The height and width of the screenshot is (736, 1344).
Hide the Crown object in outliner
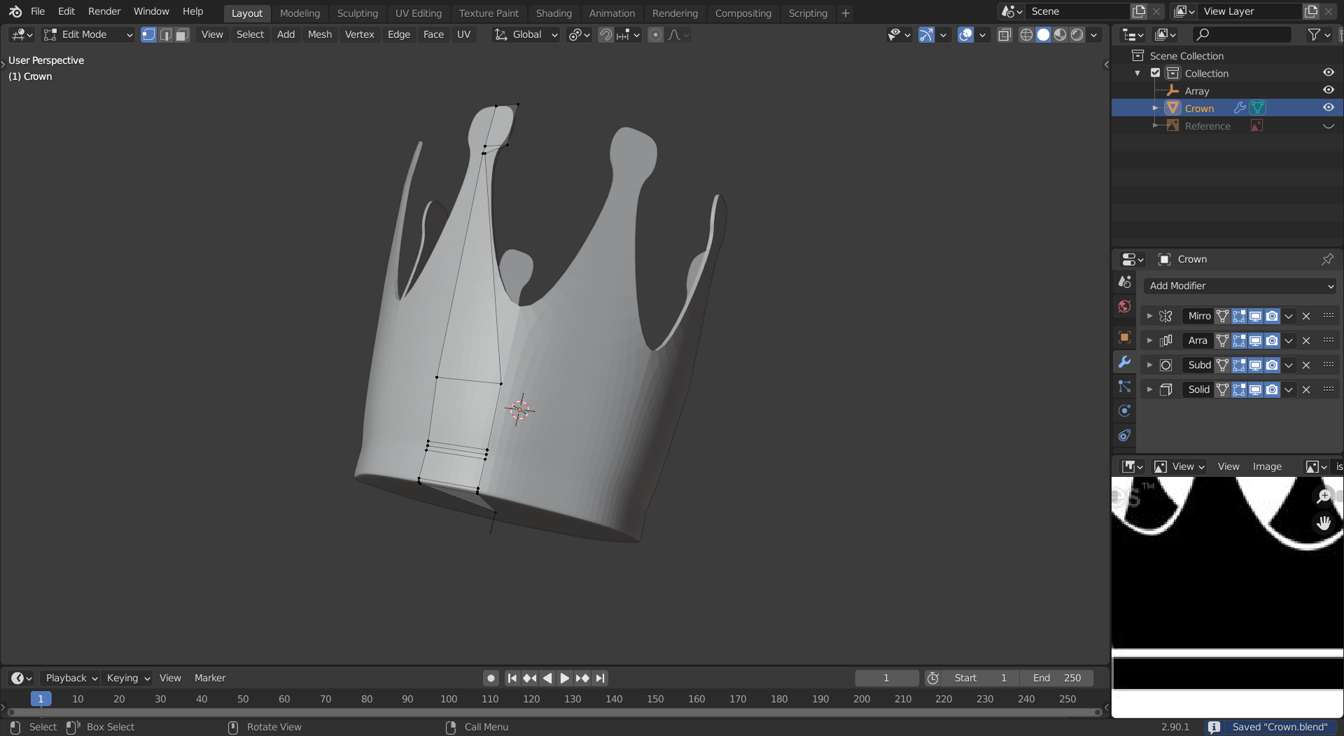click(1328, 108)
